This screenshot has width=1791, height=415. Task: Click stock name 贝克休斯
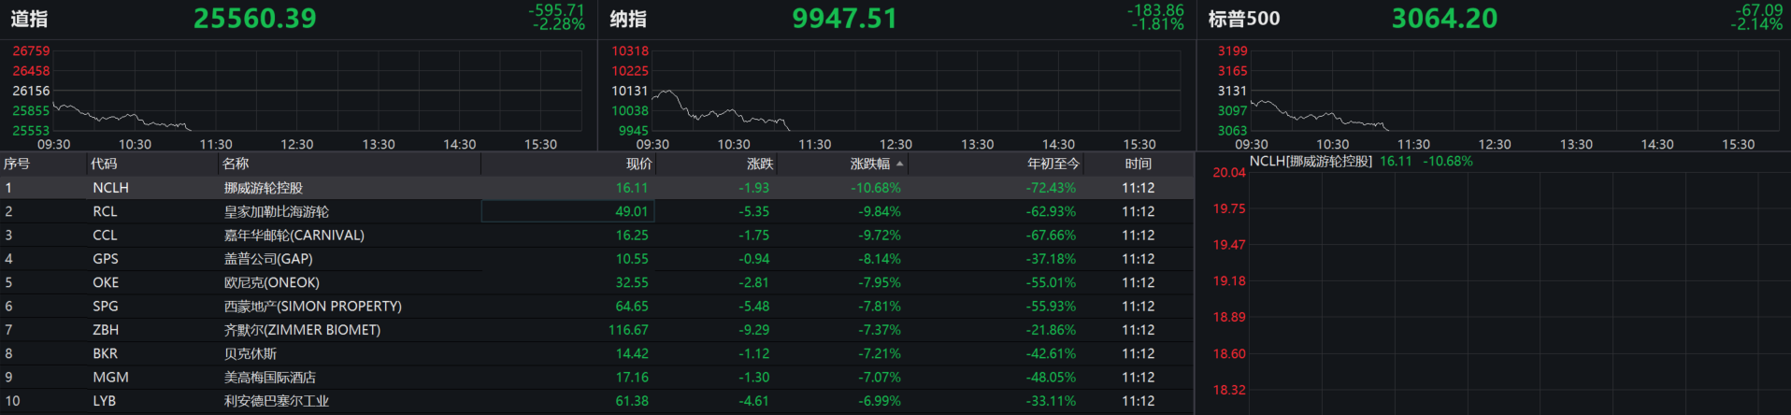[x=251, y=353]
